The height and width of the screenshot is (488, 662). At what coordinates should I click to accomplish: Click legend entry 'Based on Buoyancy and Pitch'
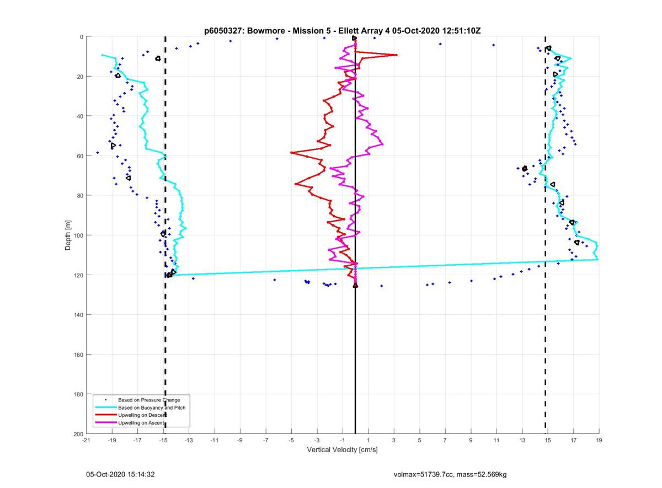click(152, 407)
